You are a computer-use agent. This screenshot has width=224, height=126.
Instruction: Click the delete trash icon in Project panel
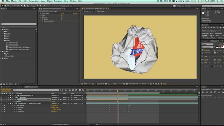pos(16,84)
